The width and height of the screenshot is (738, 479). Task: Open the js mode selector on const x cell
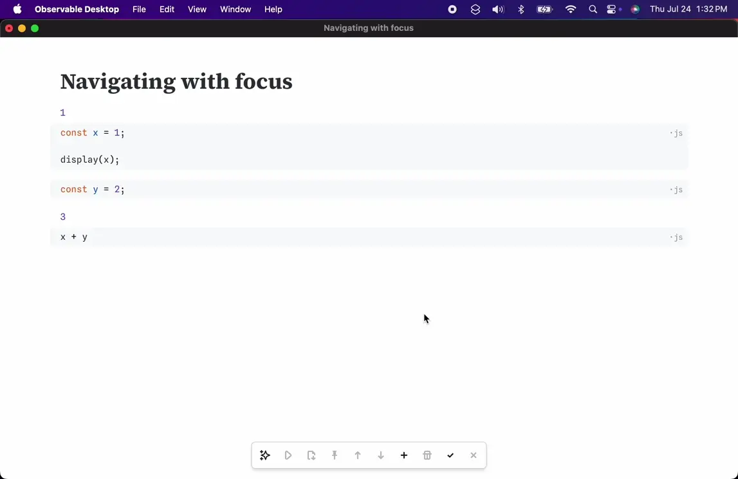click(676, 134)
